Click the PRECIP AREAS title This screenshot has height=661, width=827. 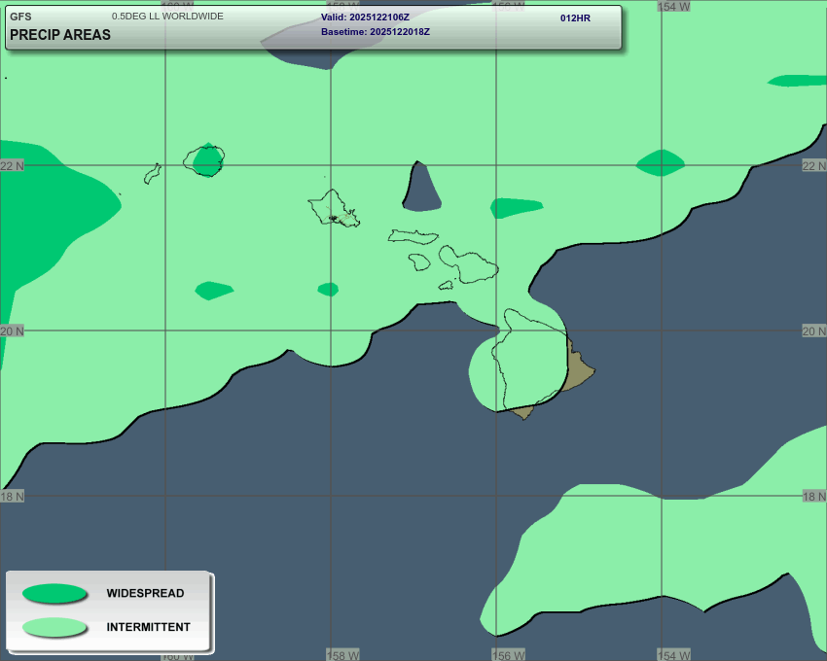click(60, 35)
